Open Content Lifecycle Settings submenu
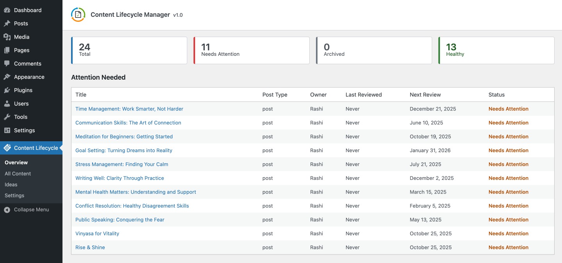The height and width of the screenshot is (263, 562). coord(14,195)
